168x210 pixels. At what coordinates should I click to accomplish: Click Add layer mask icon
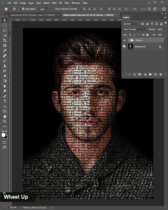[x=140, y=74]
